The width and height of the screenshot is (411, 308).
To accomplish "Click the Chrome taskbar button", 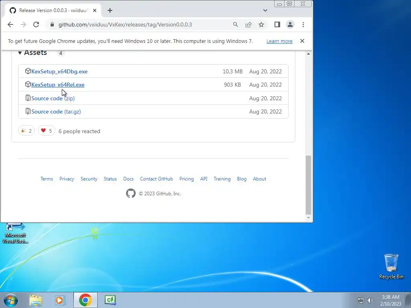I will tap(85, 300).
